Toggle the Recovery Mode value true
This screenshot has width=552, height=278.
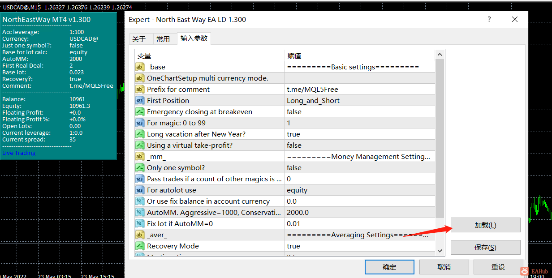click(360, 246)
